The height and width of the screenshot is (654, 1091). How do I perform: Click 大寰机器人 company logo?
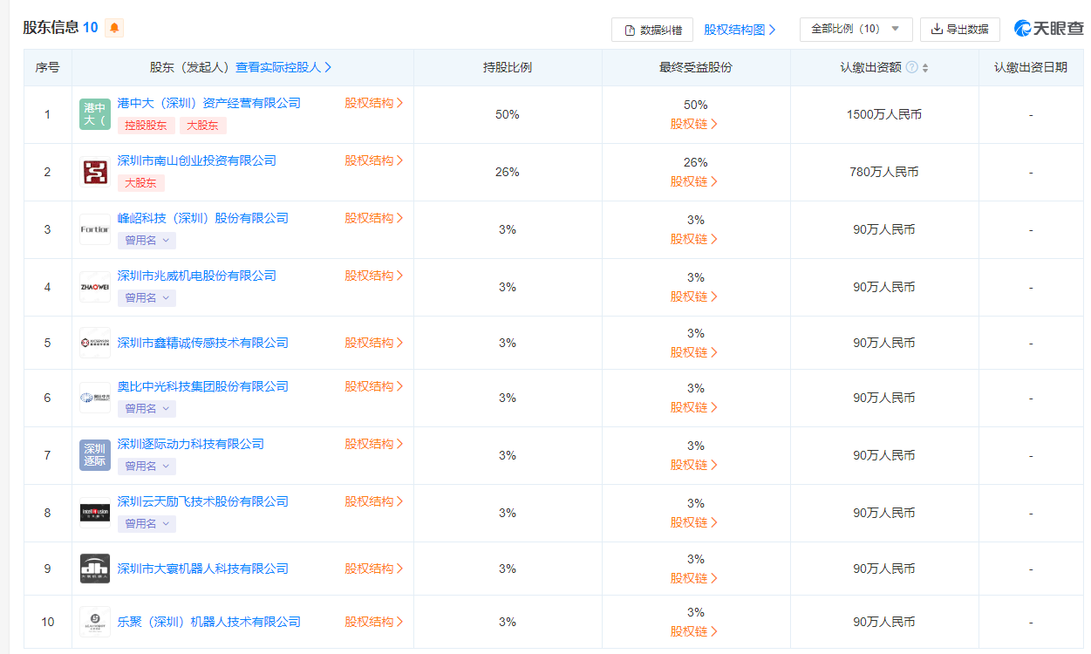pos(95,569)
